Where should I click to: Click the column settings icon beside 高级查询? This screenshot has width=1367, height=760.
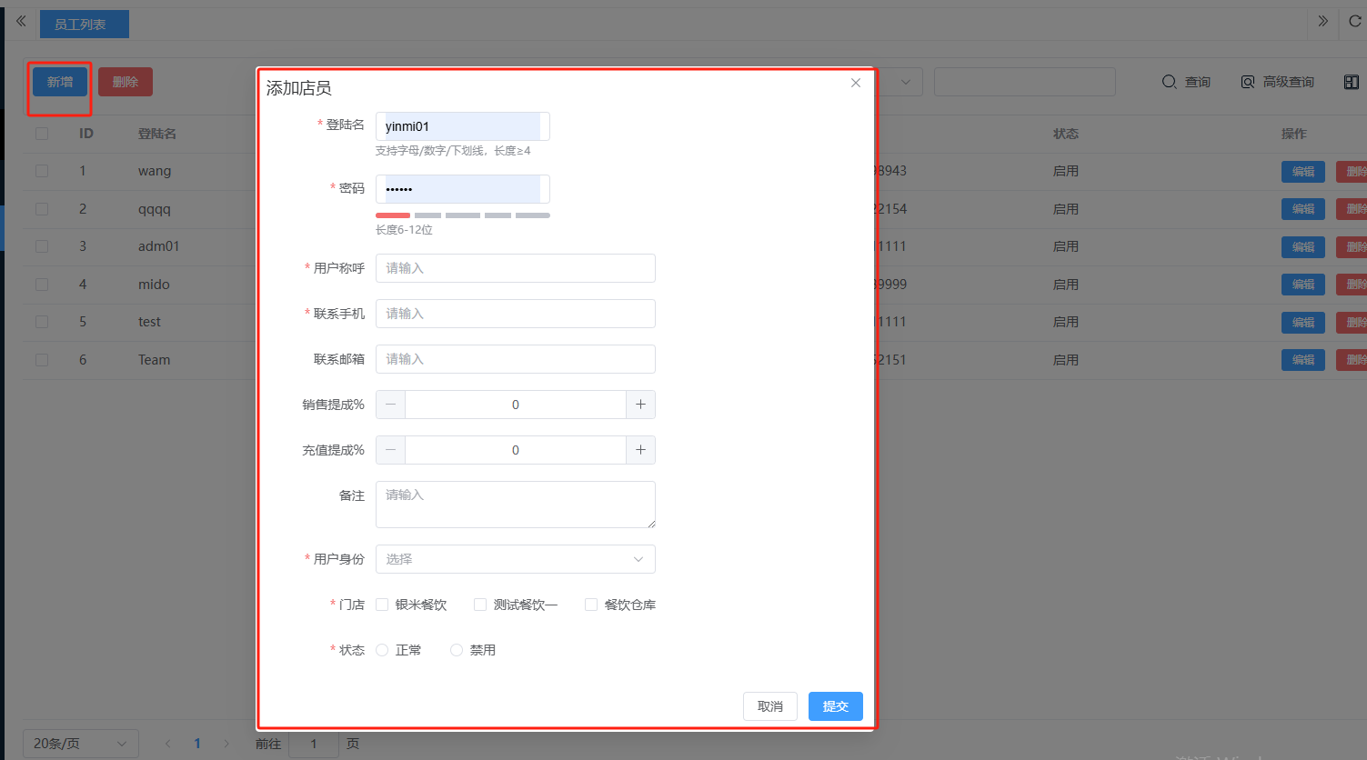point(1351,82)
